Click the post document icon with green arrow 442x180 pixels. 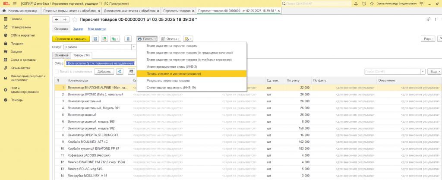coord(104,39)
